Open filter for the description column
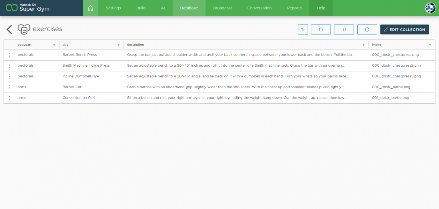Screen dimensions: 439x209 tap(364, 45)
